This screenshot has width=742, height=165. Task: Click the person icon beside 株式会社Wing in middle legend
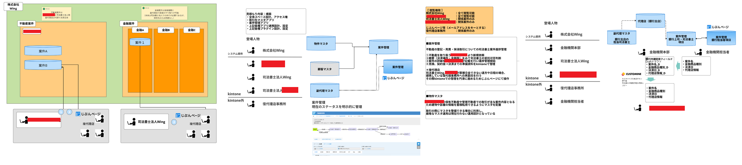(x=251, y=50)
